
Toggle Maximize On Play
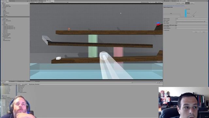point(145,2)
